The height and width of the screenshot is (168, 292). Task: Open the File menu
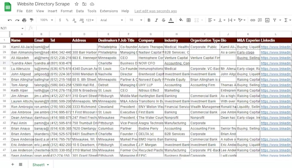pyautogui.click(x=20, y=11)
